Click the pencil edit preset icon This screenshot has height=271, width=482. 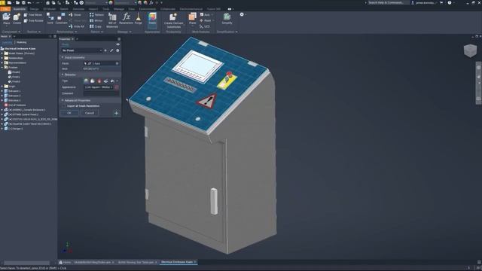[x=111, y=50]
